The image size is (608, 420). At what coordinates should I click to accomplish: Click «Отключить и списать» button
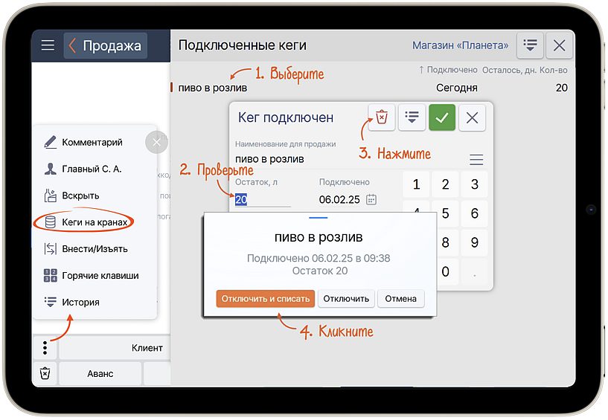266,299
